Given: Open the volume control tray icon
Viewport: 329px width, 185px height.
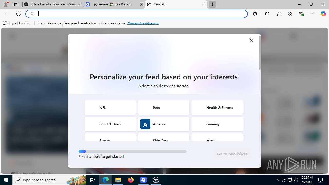Looking at the screenshot, I should (x=296, y=180).
